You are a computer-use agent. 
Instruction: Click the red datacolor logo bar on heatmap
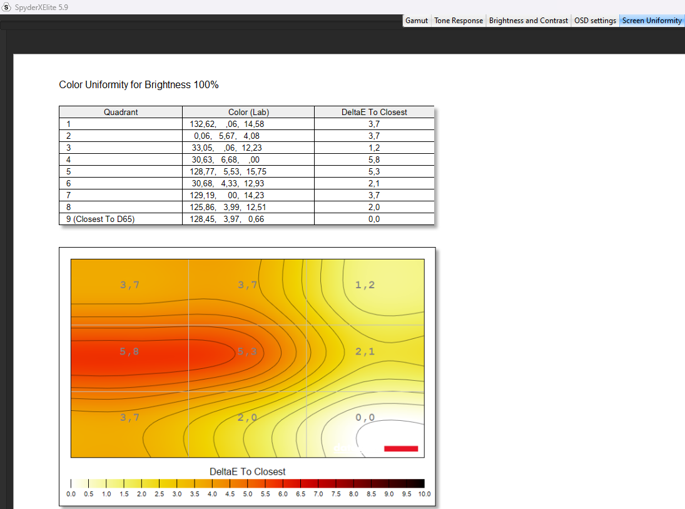click(x=400, y=448)
